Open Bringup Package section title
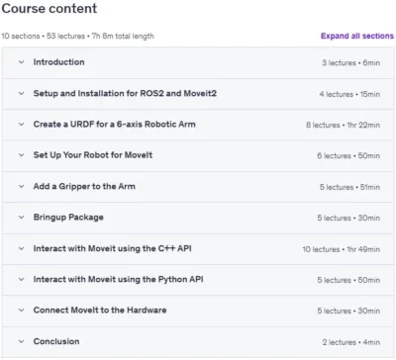Image resolution: width=396 pixels, height=360 pixels. pyautogui.click(x=68, y=218)
